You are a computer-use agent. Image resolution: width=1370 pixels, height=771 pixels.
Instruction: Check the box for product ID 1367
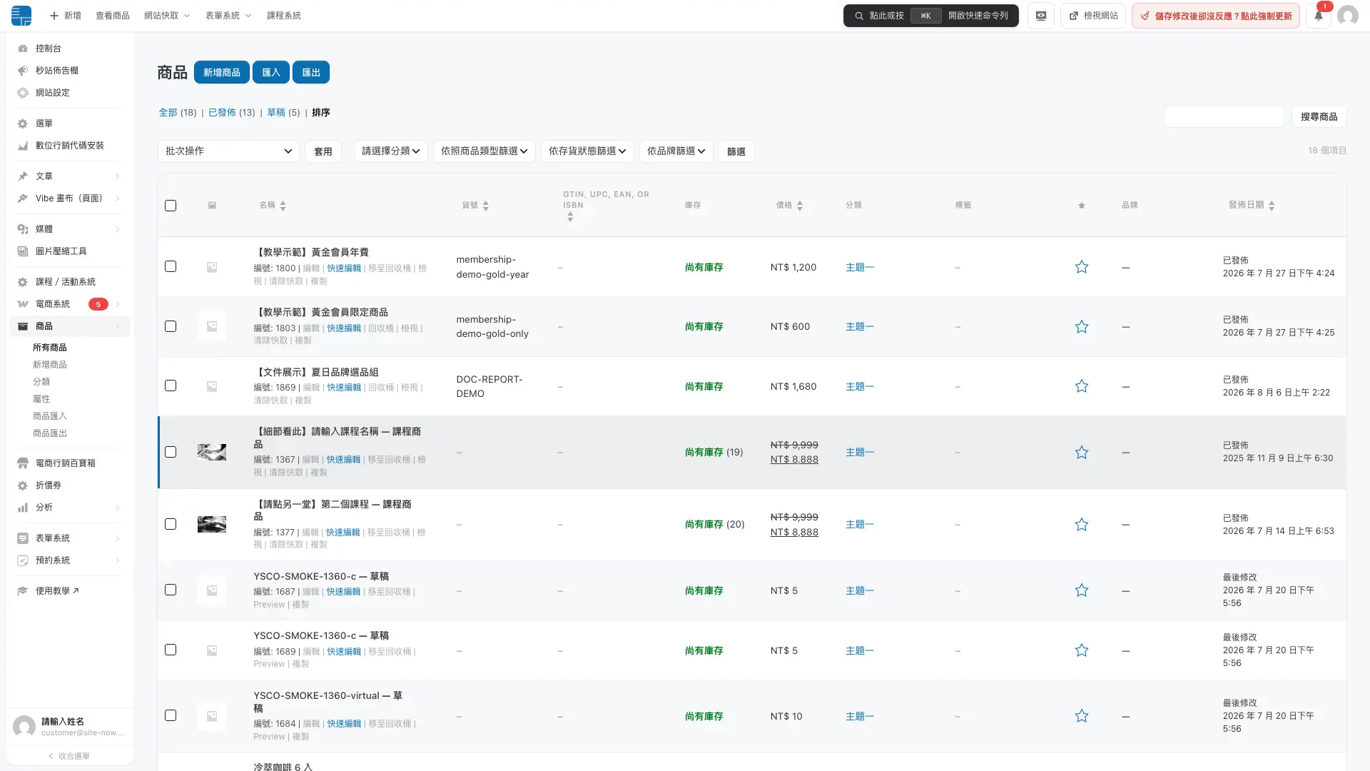[171, 452]
